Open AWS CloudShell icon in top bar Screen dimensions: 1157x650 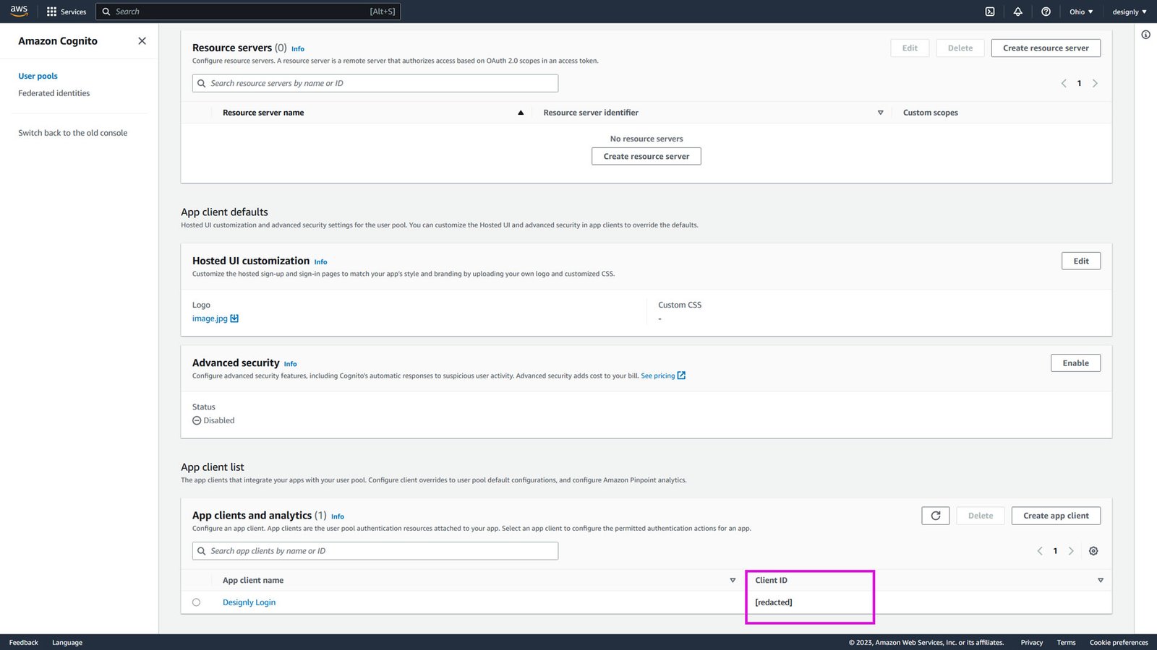pyautogui.click(x=990, y=12)
